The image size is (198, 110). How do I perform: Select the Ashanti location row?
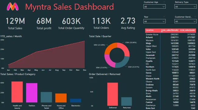(171, 37)
